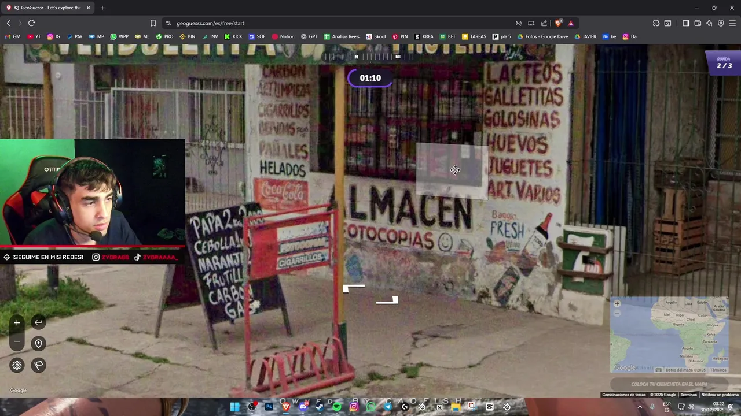Open the Brave Shields icon

(x=558, y=23)
